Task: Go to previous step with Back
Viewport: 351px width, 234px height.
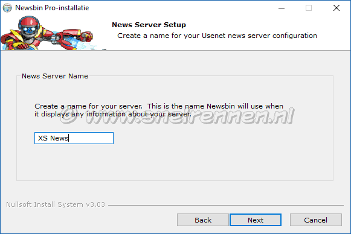Action: (203, 220)
